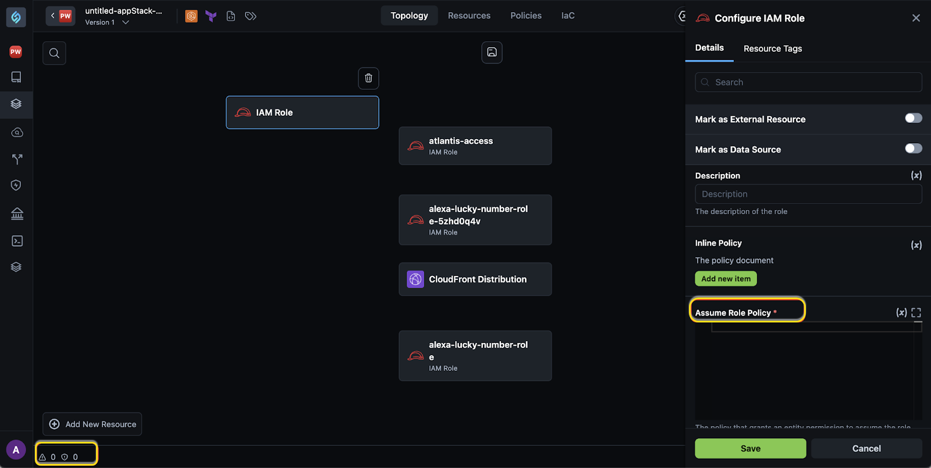Click the red PW workspace icon in sidebar

click(16, 52)
